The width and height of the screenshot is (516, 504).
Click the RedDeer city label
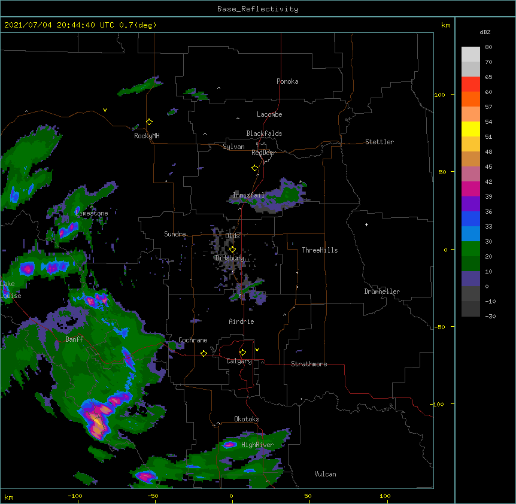point(263,153)
